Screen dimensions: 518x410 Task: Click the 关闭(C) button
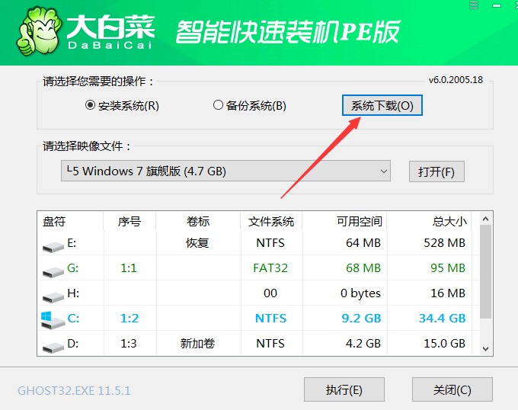coord(452,389)
